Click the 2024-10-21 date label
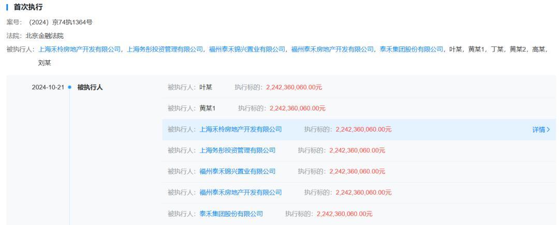559x225 pixels. point(48,87)
